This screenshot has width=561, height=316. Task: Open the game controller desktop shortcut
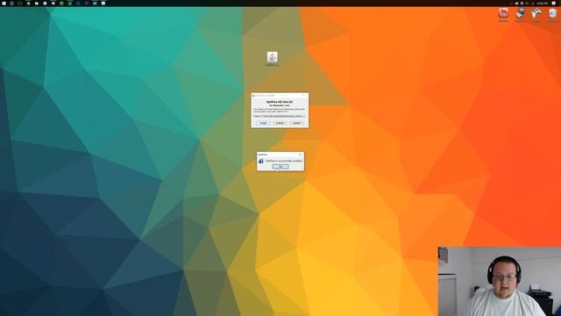[536, 15]
